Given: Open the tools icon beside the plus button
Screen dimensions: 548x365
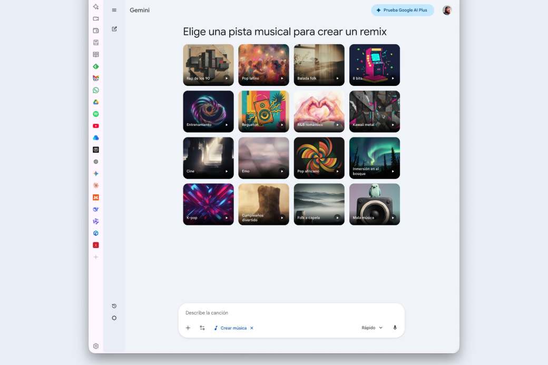Looking at the screenshot, I should tap(202, 328).
